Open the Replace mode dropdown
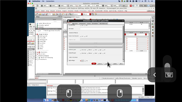The width and height of the screenshot is (182, 102). [82, 14]
